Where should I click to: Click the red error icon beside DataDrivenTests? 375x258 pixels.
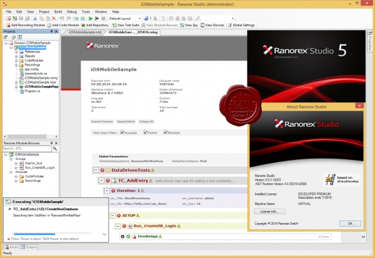click(102, 171)
